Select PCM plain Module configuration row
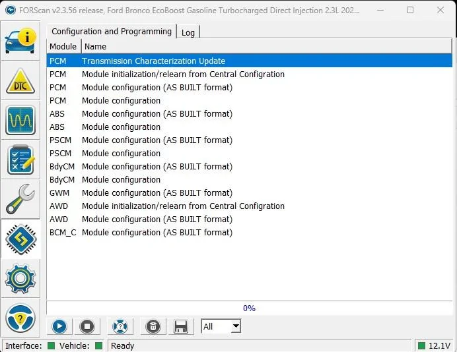This screenshot has height=352, width=457. coord(250,100)
